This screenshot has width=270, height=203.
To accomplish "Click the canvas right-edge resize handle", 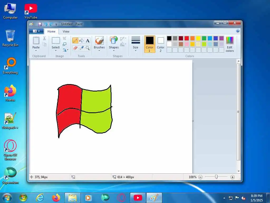I will [193, 121].
